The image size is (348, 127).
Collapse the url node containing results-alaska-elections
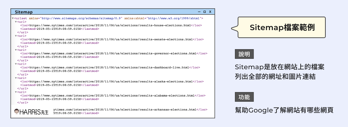click(16, 78)
